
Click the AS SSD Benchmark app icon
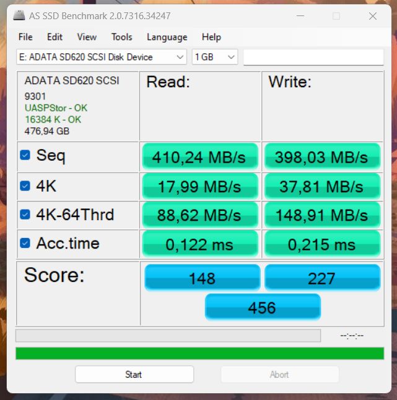point(19,15)
